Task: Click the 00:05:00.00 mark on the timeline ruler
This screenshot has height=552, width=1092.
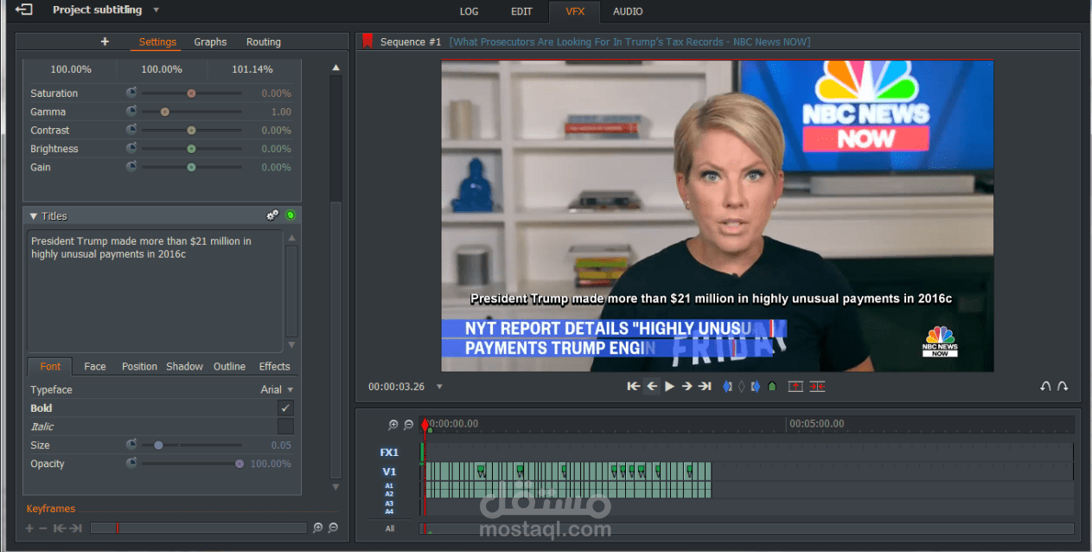Action: point(817,424)
